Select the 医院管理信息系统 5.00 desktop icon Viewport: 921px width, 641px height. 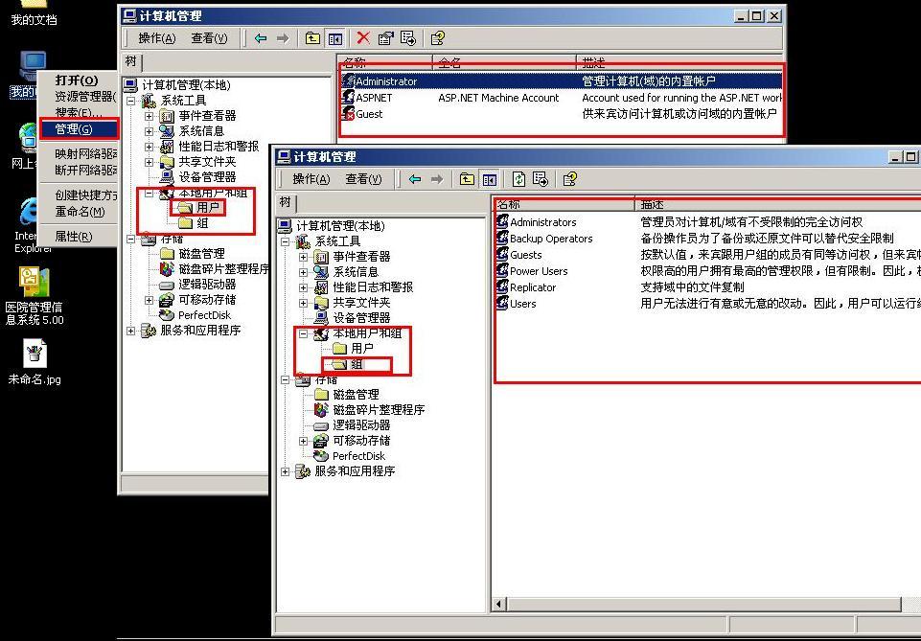coord(35,296)
